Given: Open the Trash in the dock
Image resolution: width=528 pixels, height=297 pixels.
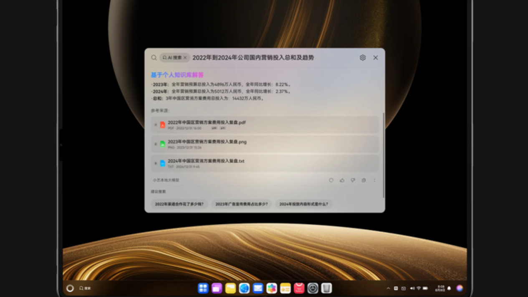Looking at the screenshot, I should coord(326,288).
